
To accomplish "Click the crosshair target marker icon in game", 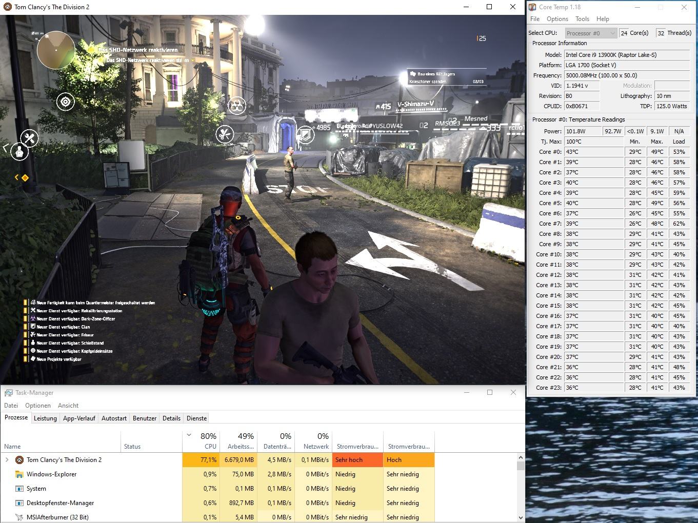I will tap(66, 102).
